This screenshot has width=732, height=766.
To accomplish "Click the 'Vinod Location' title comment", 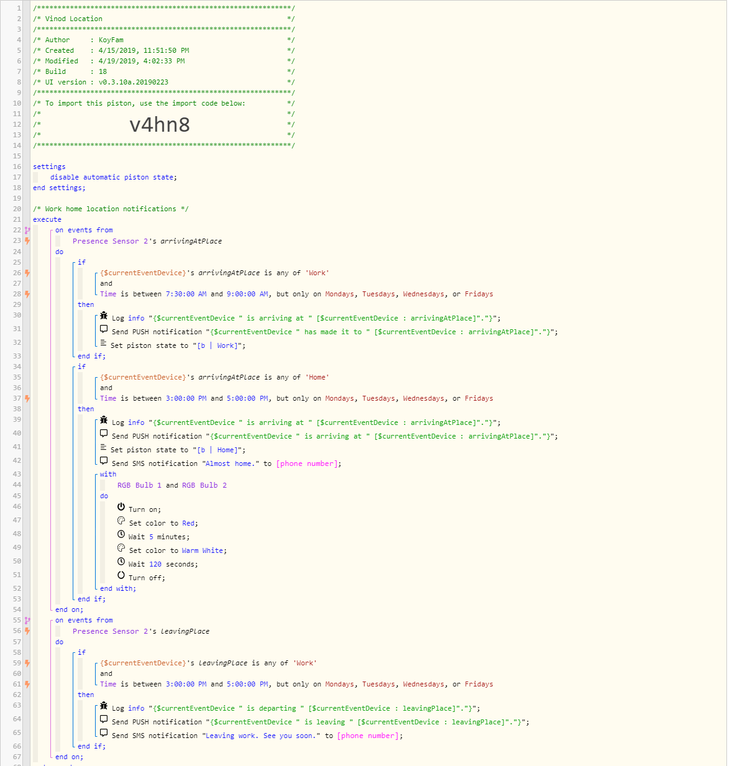I will (164, 19).
